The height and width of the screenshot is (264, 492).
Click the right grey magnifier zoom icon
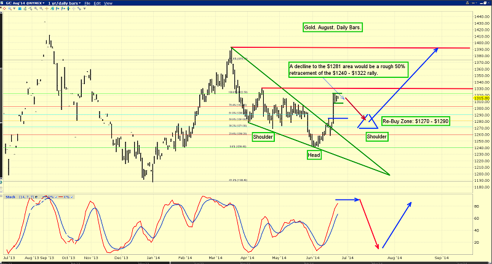tap(41, 9)
